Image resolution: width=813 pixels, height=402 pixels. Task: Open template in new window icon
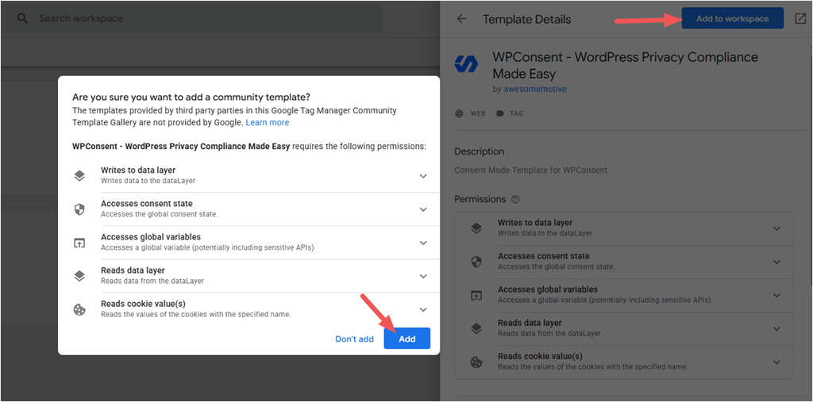click(800, 19)
